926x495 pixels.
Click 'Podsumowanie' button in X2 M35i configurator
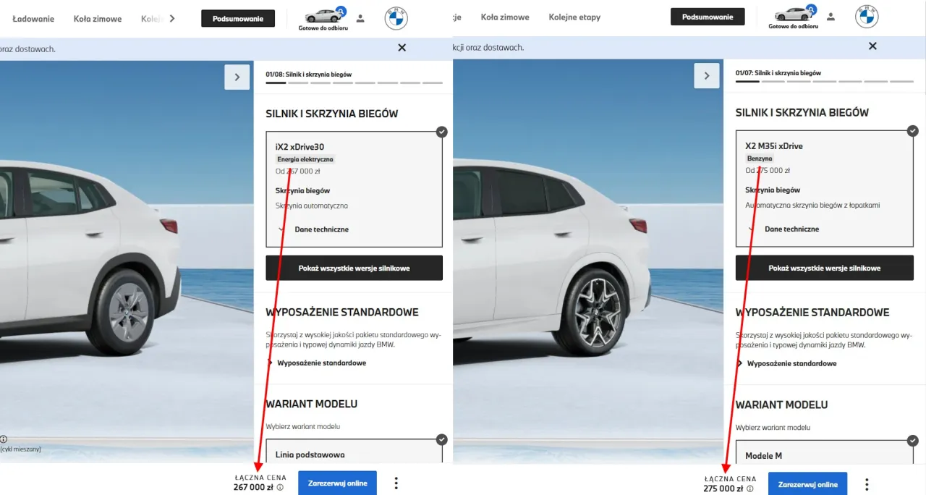708,17
